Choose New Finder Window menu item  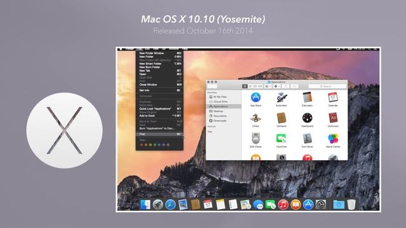pyautogui.click(x=159, y=53)
